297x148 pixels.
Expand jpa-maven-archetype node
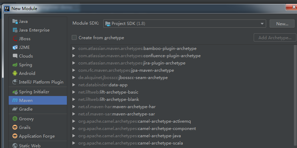pos(74,70)
